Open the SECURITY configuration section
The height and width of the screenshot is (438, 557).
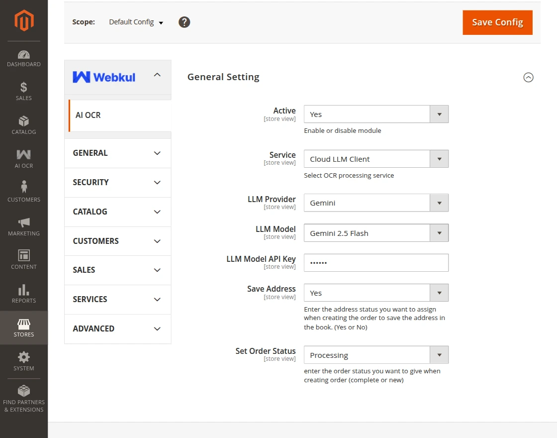pos(117,182)
